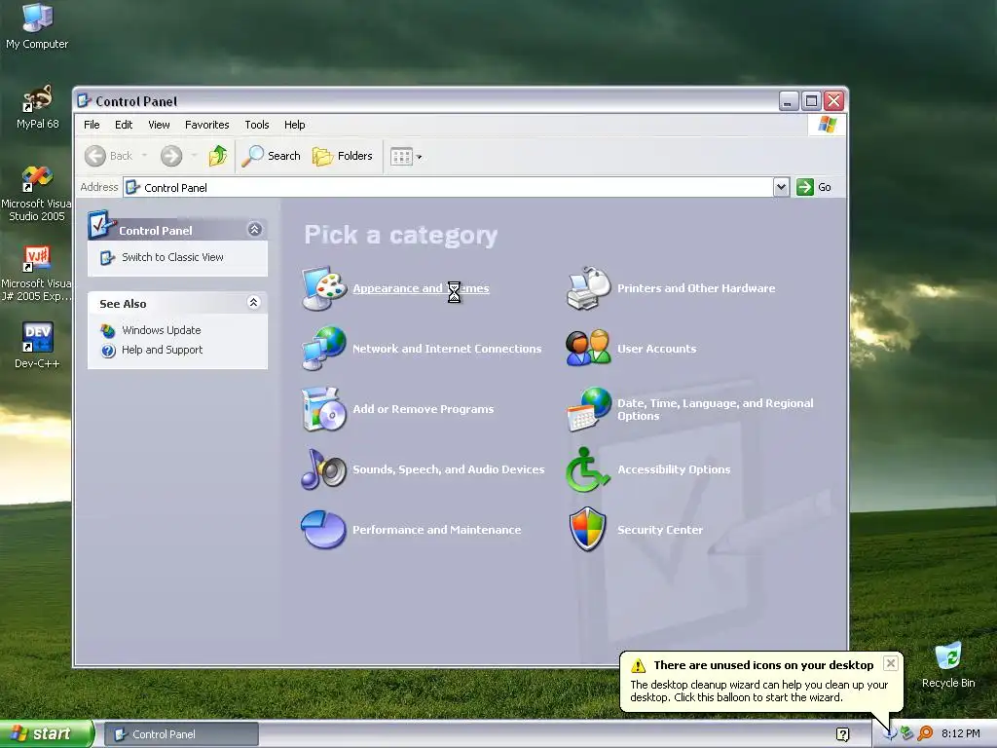Click the Forward arrow button
Screen dimensions: 997x748
click(171, 156)
